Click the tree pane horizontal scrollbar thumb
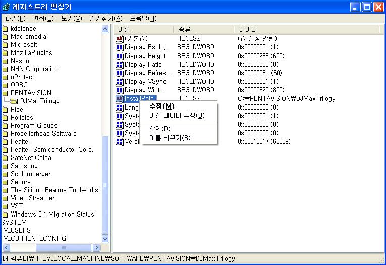This screenshot has height=265, width=386. (64, 247)
